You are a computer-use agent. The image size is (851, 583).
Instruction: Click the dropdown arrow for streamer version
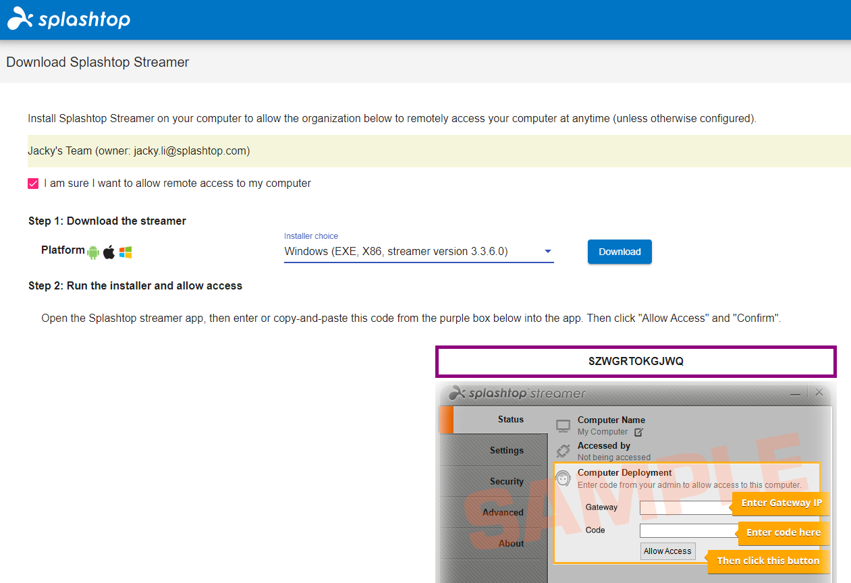548,250
